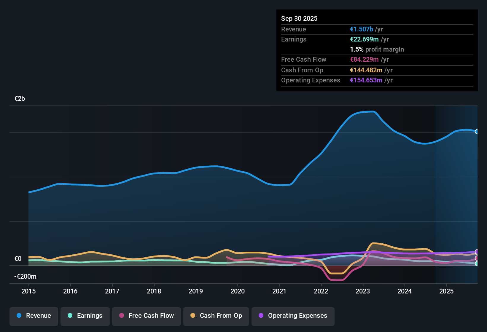Select the Revenue endpoint marker on the chart
The width and height of the screenshot is (487, 332).
pyautogui.click(x=477, y=131)
